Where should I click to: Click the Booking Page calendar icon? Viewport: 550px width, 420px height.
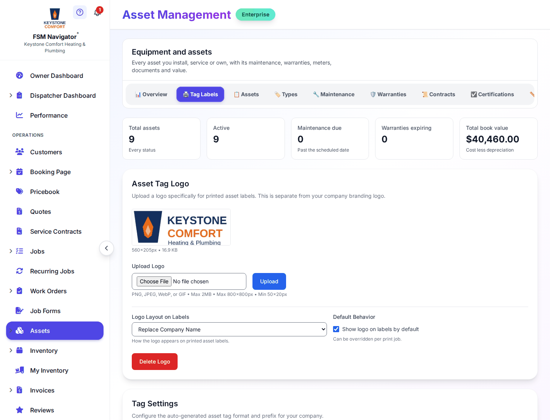coord(19,172)
